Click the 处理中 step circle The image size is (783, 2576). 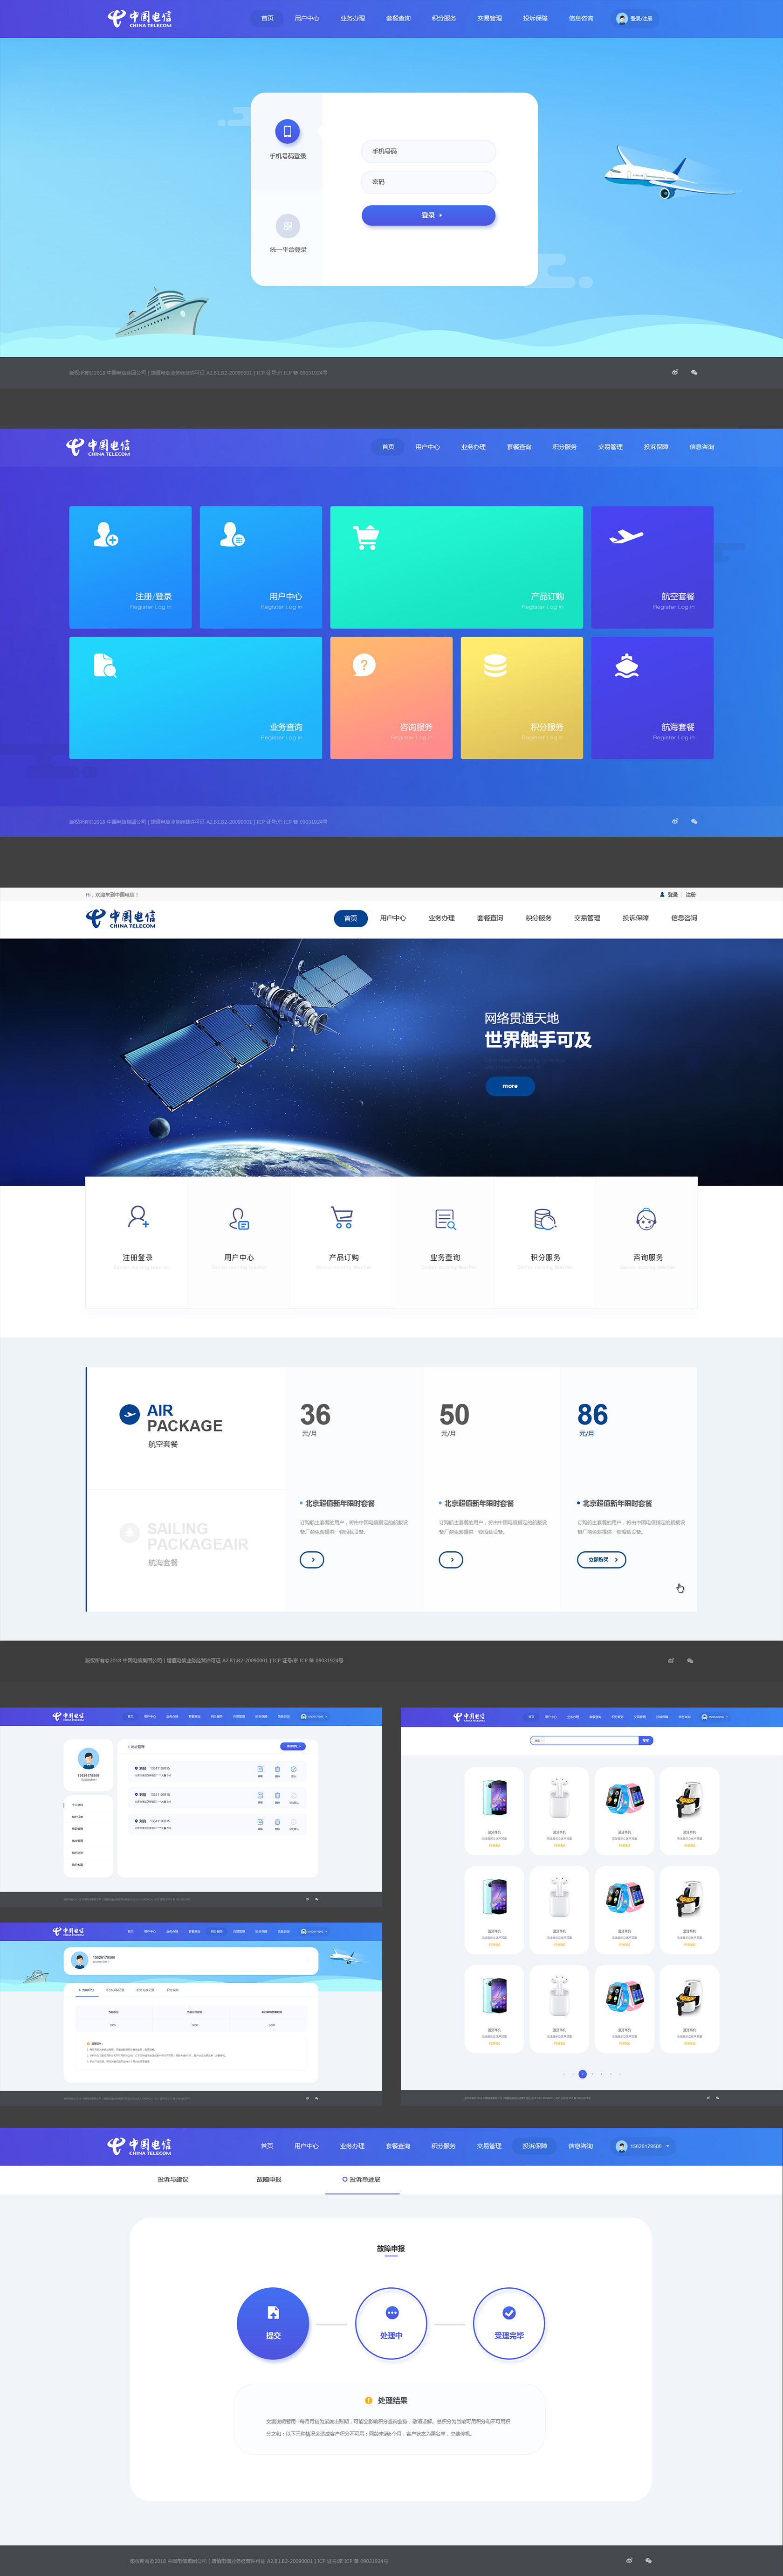click(391, 2323)
